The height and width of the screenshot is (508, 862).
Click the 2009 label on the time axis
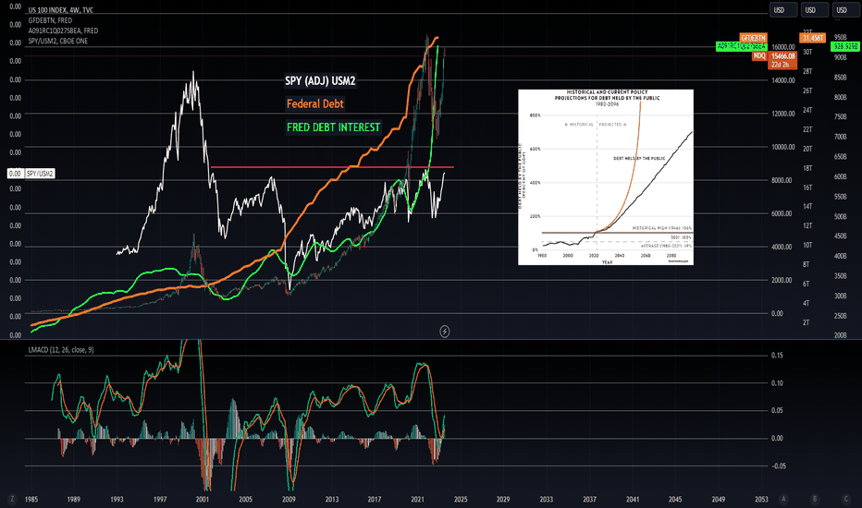(289, 499)
